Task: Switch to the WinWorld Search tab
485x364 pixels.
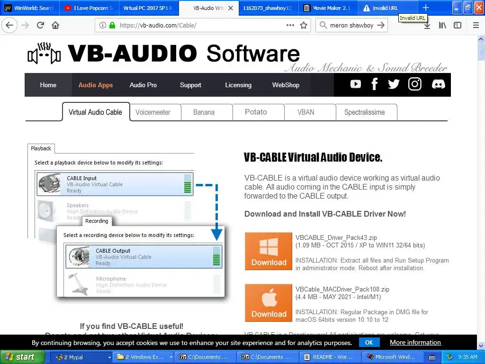Action: (29, 8)
